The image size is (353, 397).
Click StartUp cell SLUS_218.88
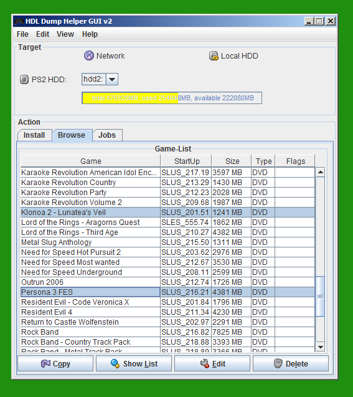(x=186, y=342)
